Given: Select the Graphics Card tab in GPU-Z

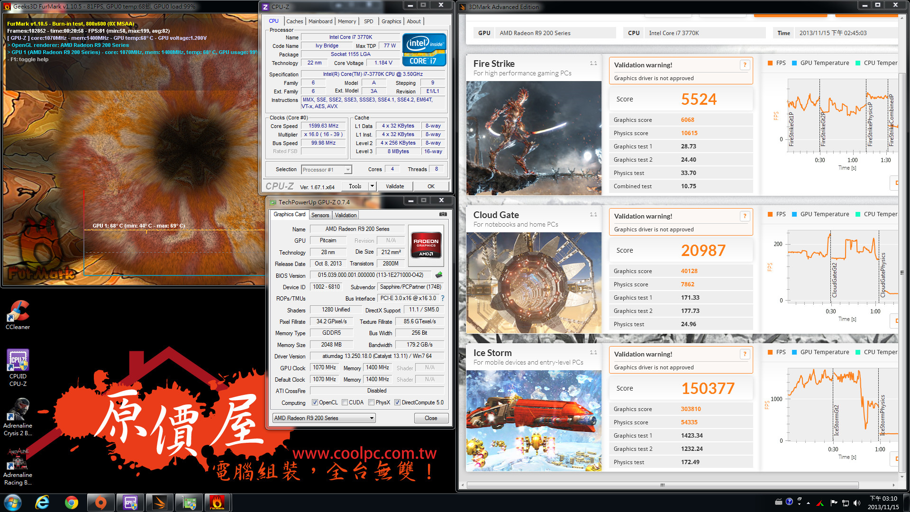Looking at the screenshot, I should click(290, 214).
